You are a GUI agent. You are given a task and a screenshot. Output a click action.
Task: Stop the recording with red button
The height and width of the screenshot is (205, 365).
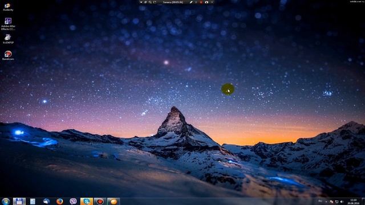coord(201,2)
